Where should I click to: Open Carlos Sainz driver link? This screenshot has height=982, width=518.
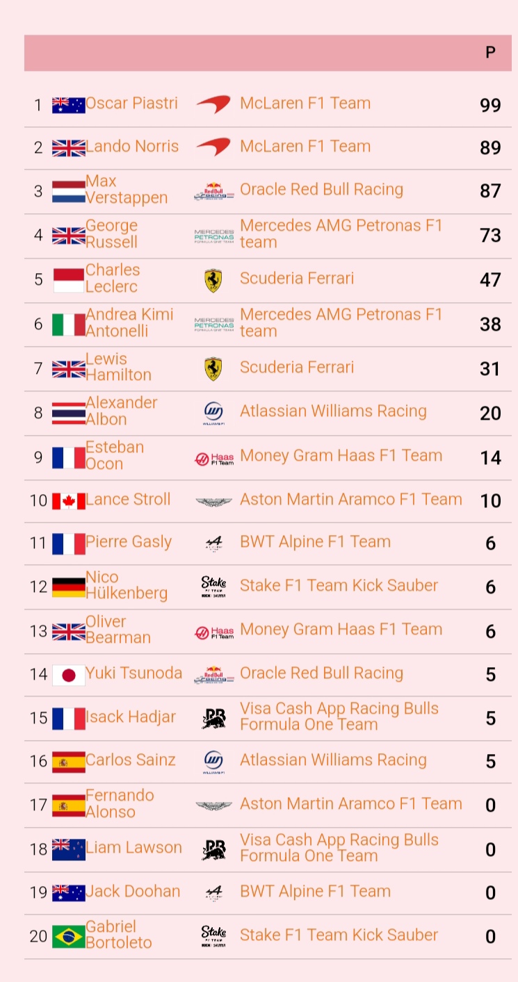131,760
